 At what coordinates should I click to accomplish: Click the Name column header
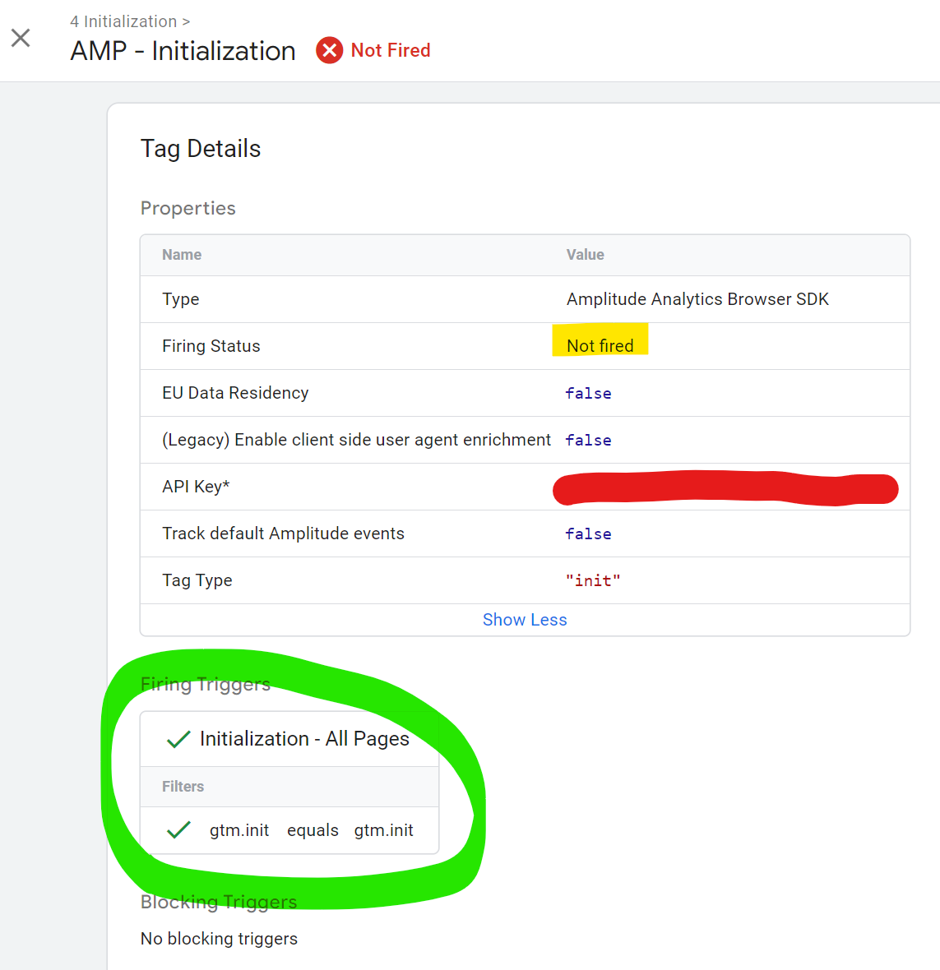point(182,255)
